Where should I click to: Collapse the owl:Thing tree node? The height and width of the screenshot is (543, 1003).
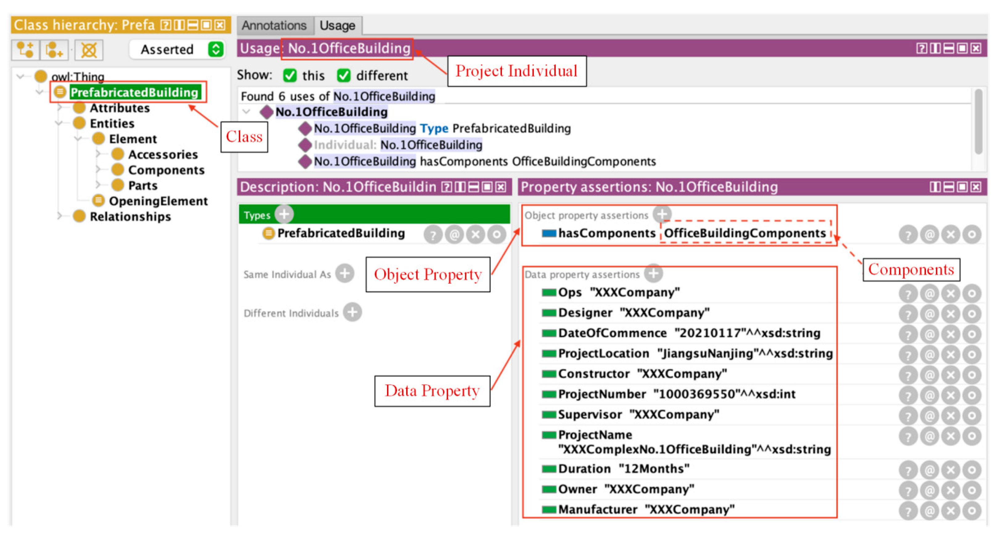(20, 76)
